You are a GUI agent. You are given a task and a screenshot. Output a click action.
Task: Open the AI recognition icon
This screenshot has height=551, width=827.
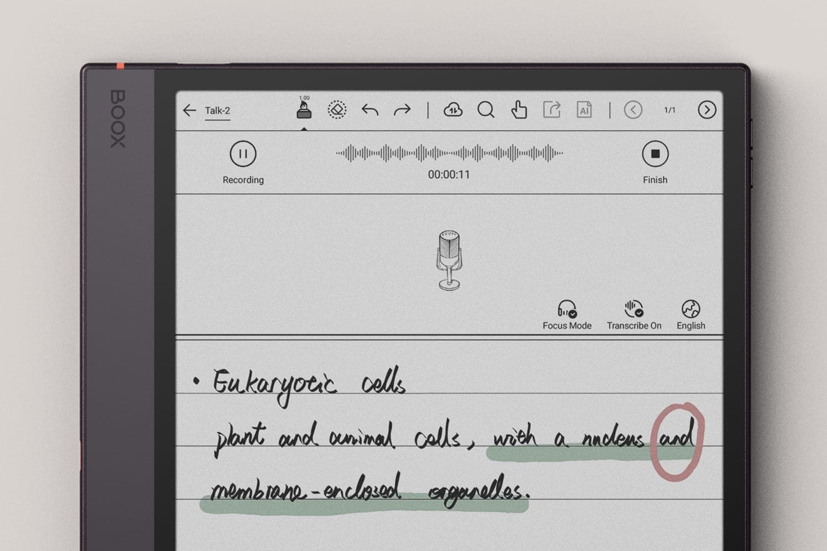tap(584, 110)
